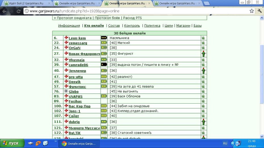The image size is (264, 148).
Task: Click the leaf icon in Globo row
Action: pos(203,91)
